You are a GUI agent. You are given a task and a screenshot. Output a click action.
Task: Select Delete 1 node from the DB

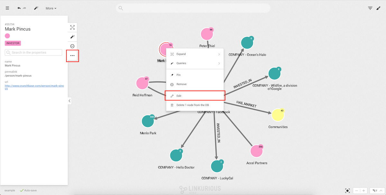click(x=195, y=105)
